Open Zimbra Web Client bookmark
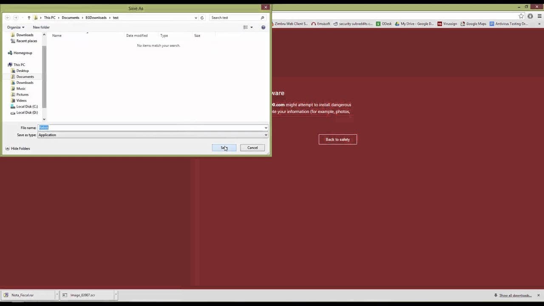544x306 pixels. (291, 24)
